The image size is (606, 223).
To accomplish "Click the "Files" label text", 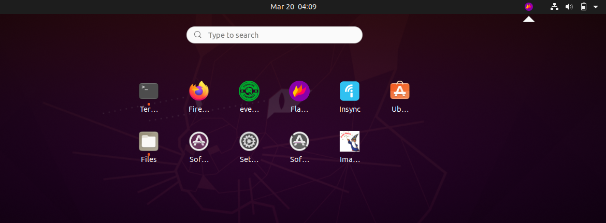I will pos(149,159).
